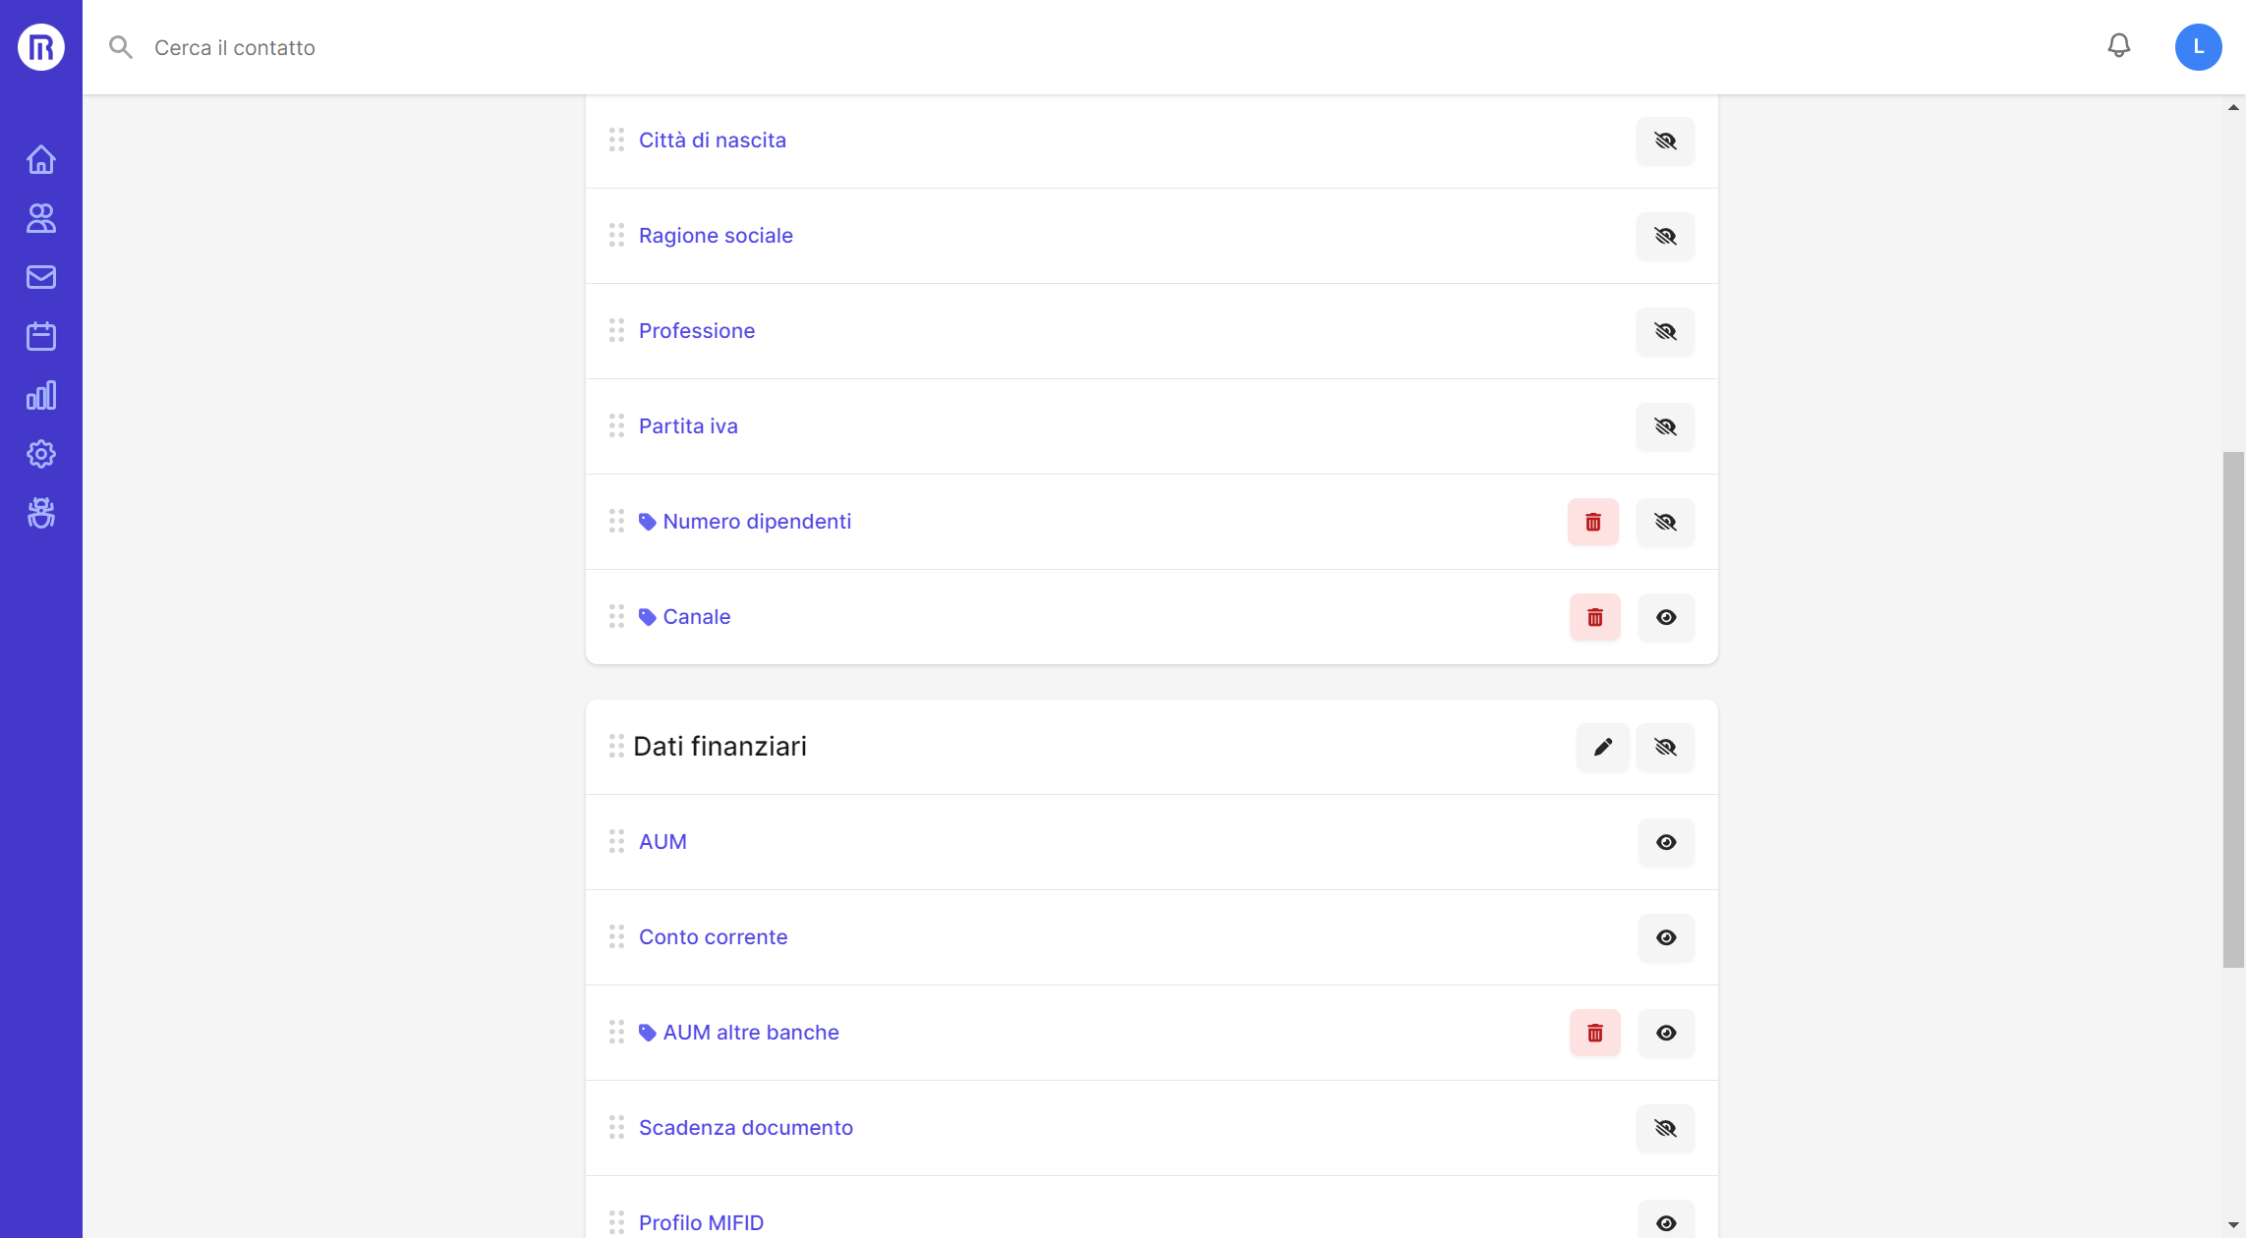The image size is (2246, 1238).
Task: Open the Contacts people icon in sidebar
Action: point(41,218)
